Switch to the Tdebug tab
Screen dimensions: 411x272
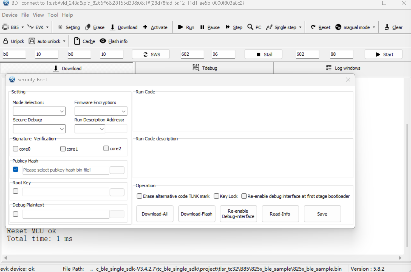205,68
